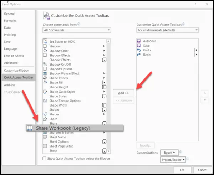Go to the Advanced options category

tap(11, 63)
